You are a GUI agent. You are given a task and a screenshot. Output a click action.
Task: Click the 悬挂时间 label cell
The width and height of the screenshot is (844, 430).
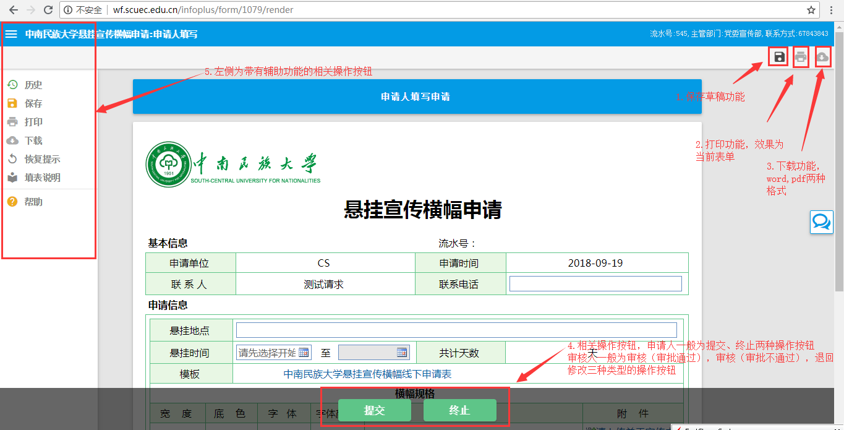(191, 353)
